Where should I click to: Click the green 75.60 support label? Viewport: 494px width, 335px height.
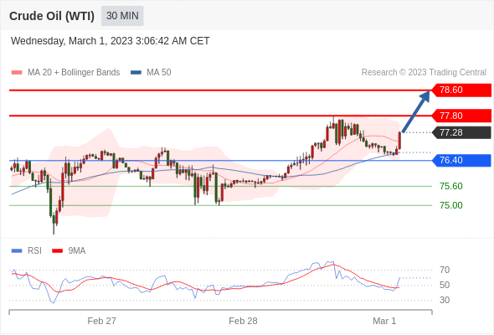pos(450,186)
